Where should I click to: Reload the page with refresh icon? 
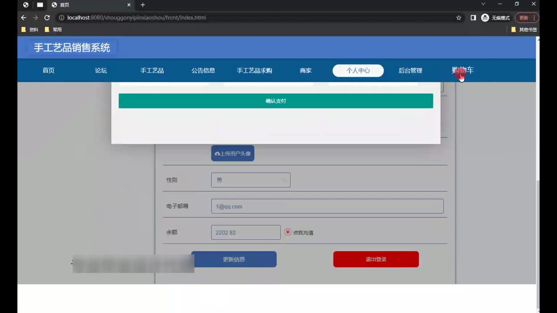47,18
